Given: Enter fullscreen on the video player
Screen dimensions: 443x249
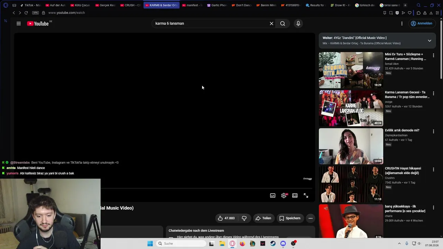Looking at the screenshot, I should click(x=306, y=196).
